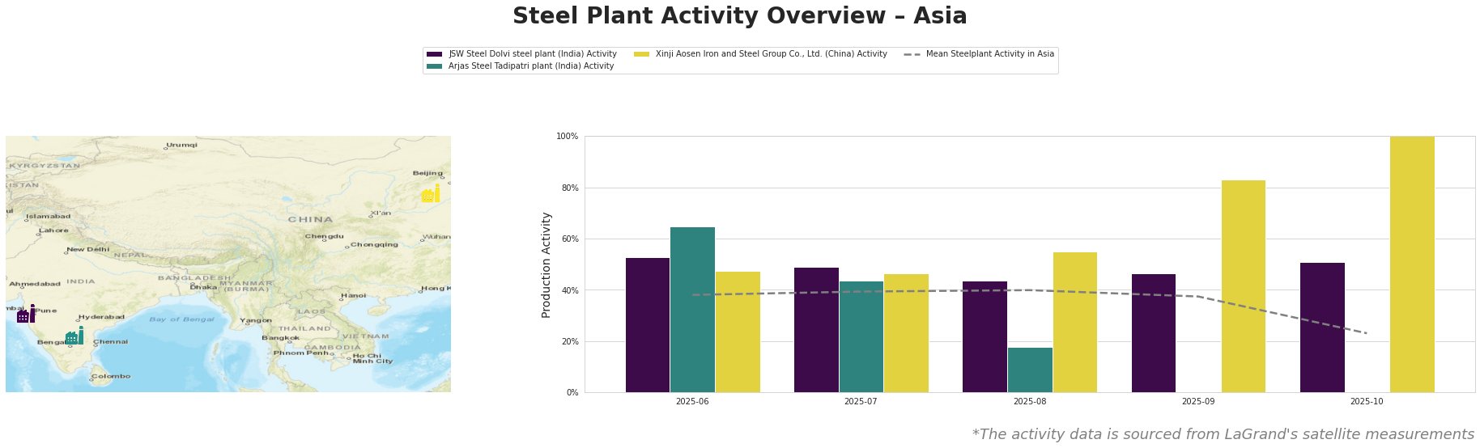Select the Arjas Steel Tadipatri legend label
Viewport: 1480px width, 448px height.
(531, 66)
